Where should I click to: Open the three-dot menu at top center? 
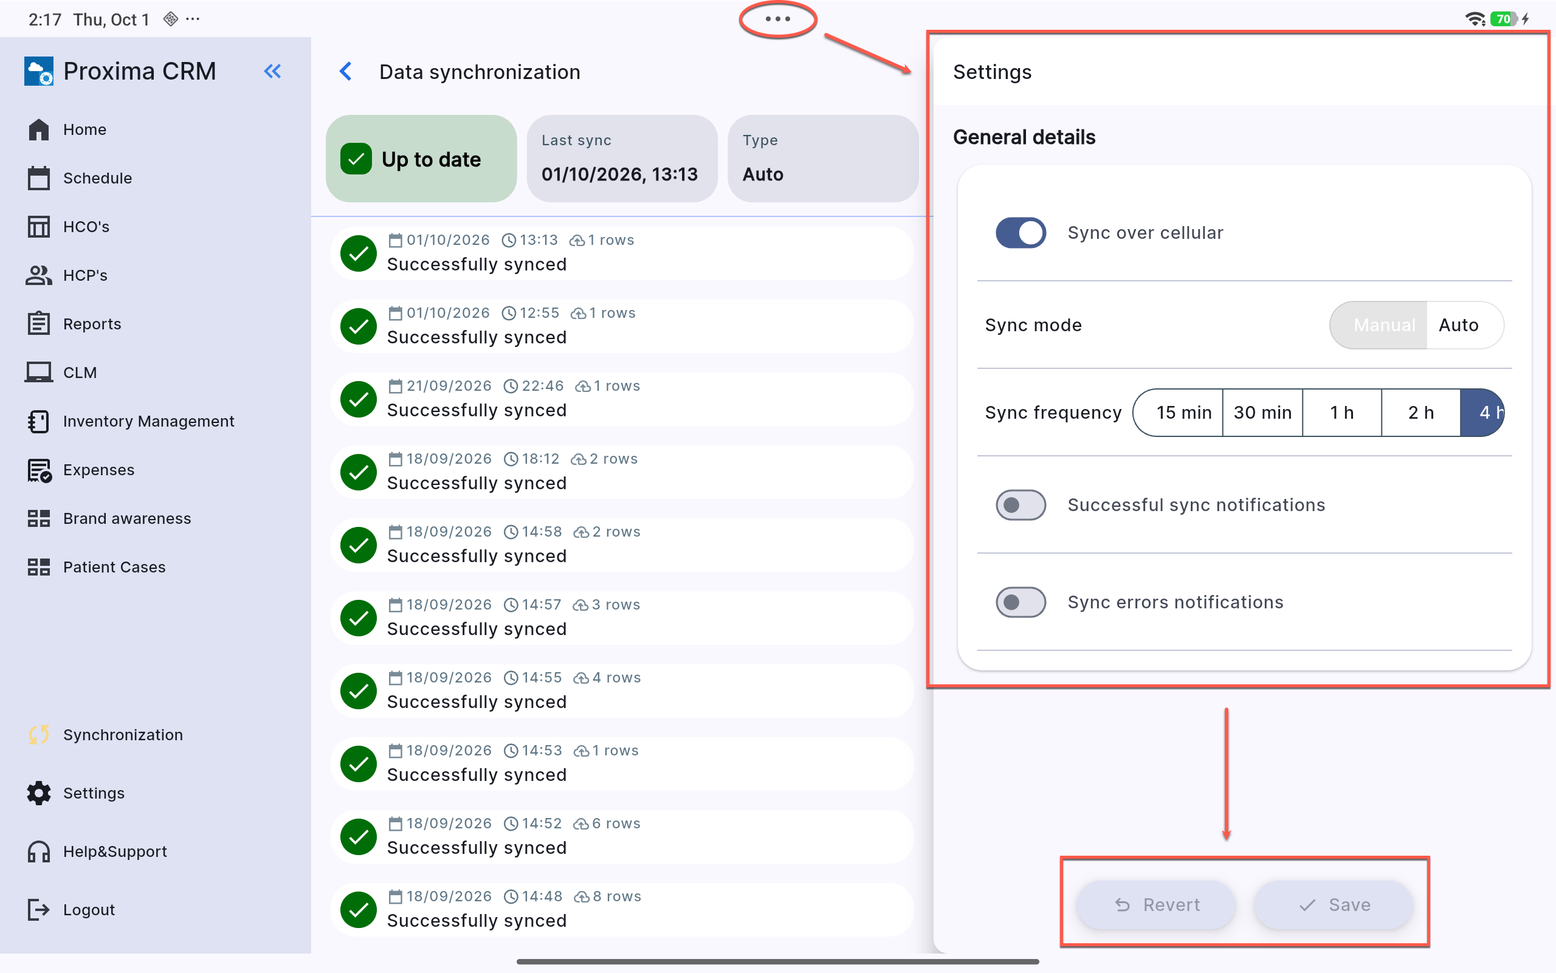pos(777,19)
